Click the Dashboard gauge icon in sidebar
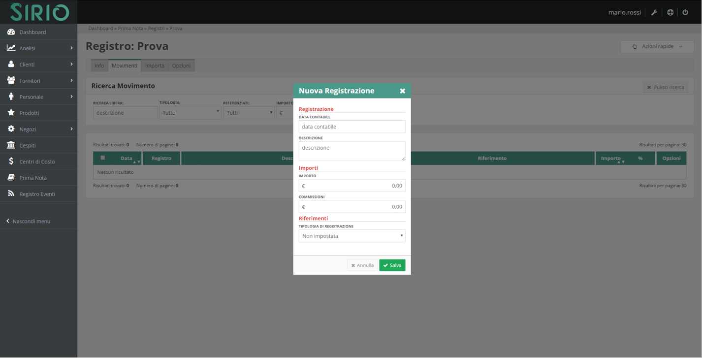Image resolution: width=702 pixels, height=358 pixels. click(11, 32)
